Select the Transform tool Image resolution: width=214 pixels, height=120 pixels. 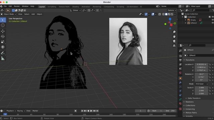click(3, 47)
